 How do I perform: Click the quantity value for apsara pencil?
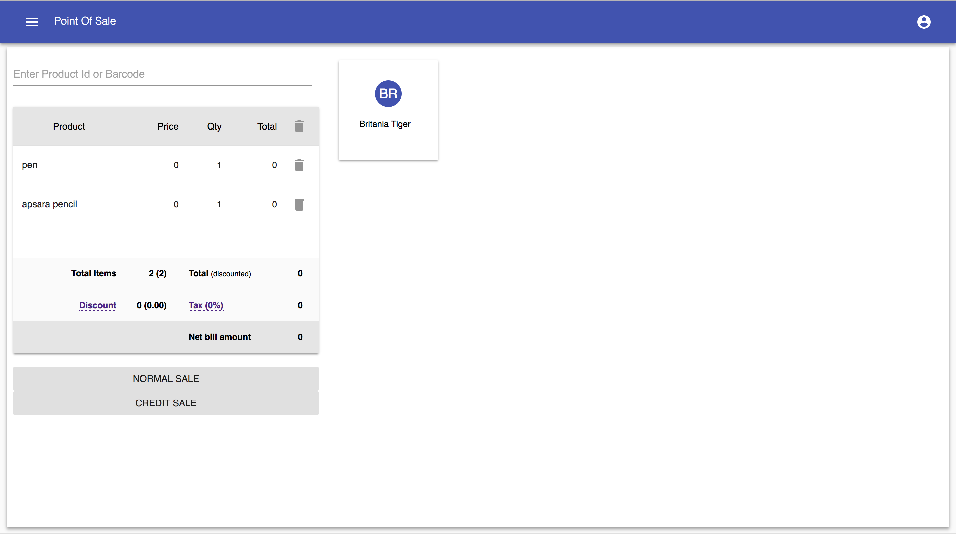coord(219,204)
